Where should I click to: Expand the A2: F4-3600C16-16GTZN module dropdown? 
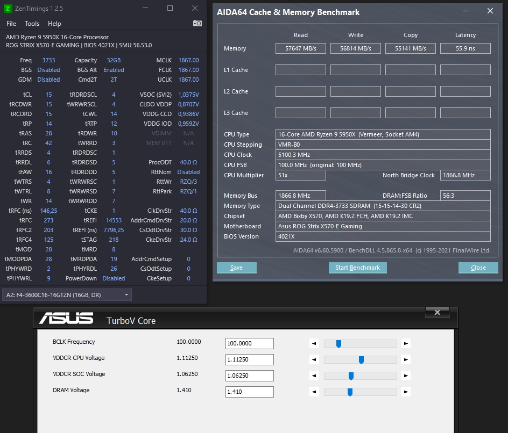67,295
